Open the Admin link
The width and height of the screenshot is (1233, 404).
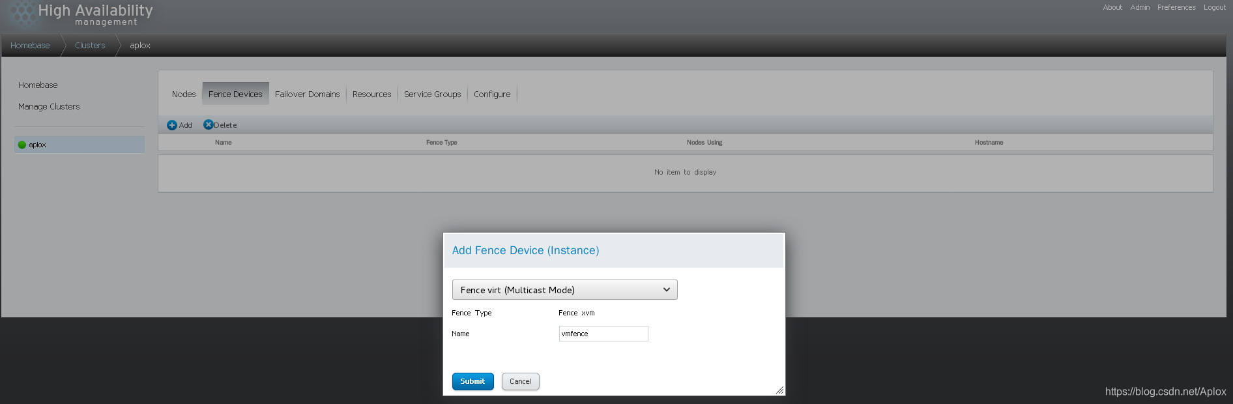point(1140,7)
